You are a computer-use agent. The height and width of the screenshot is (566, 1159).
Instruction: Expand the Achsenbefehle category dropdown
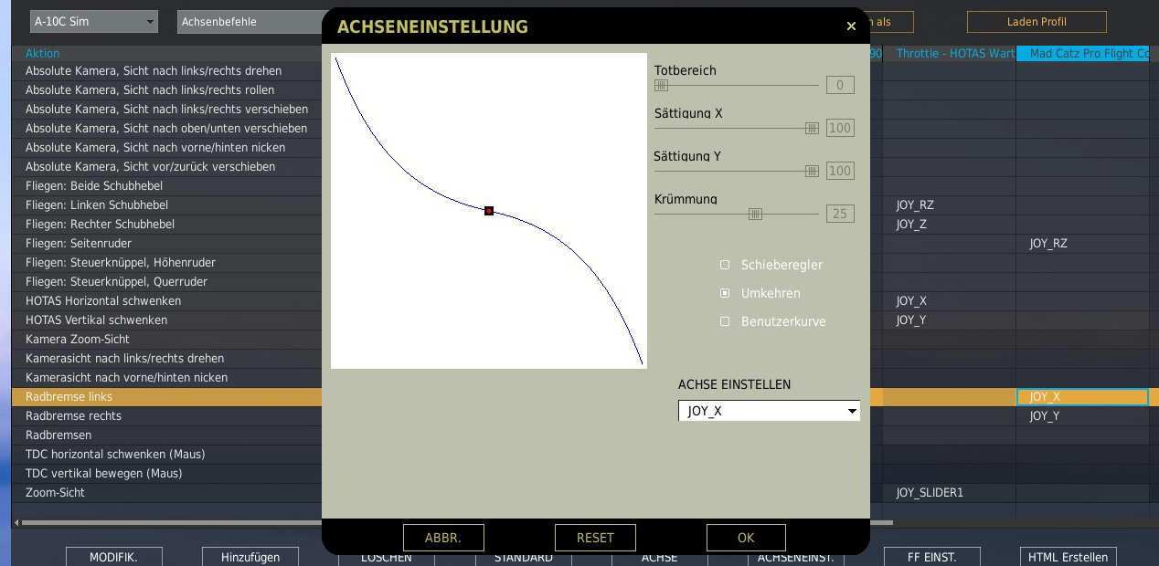coord(249,22)
